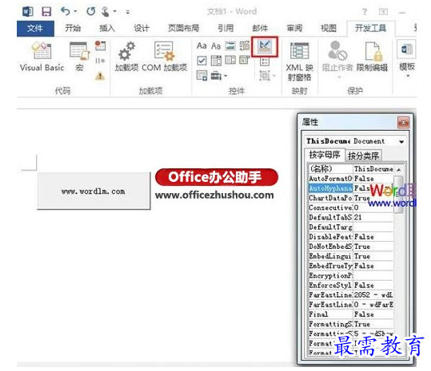Open control Properties button

[265, 62]
